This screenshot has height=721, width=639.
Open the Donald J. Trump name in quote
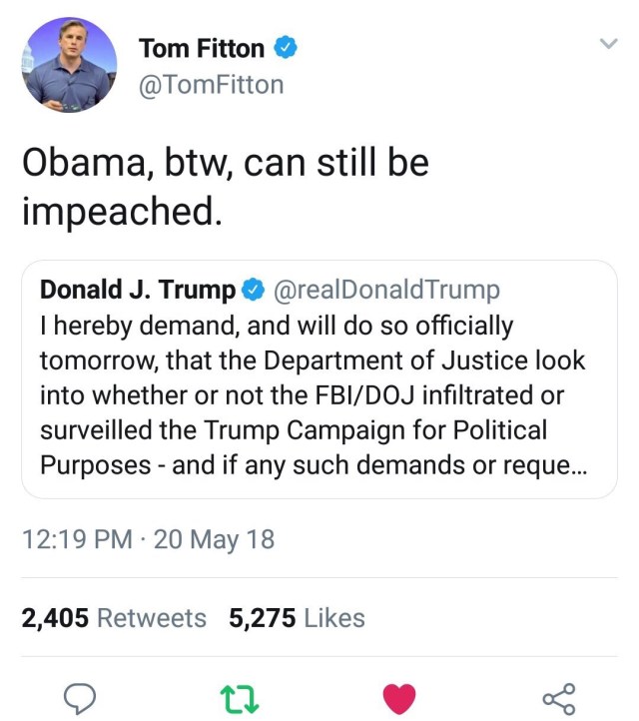pos(139,291)
